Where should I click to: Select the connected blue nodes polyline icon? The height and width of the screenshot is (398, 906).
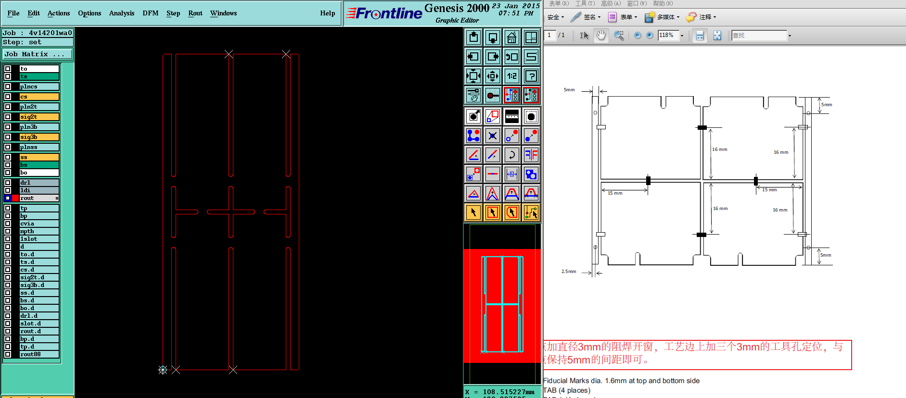(473, 136)
